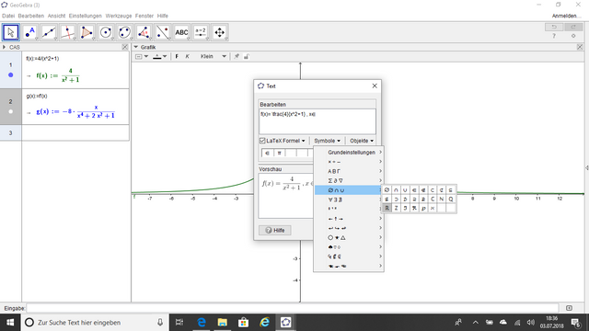Select the Point tool

pos(30,32)
